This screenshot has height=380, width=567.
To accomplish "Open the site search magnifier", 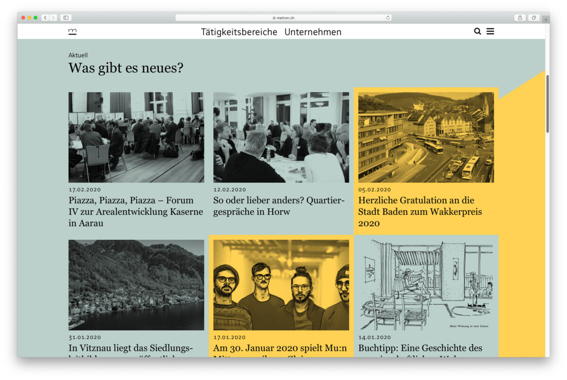I will click(x=477, y=32).
